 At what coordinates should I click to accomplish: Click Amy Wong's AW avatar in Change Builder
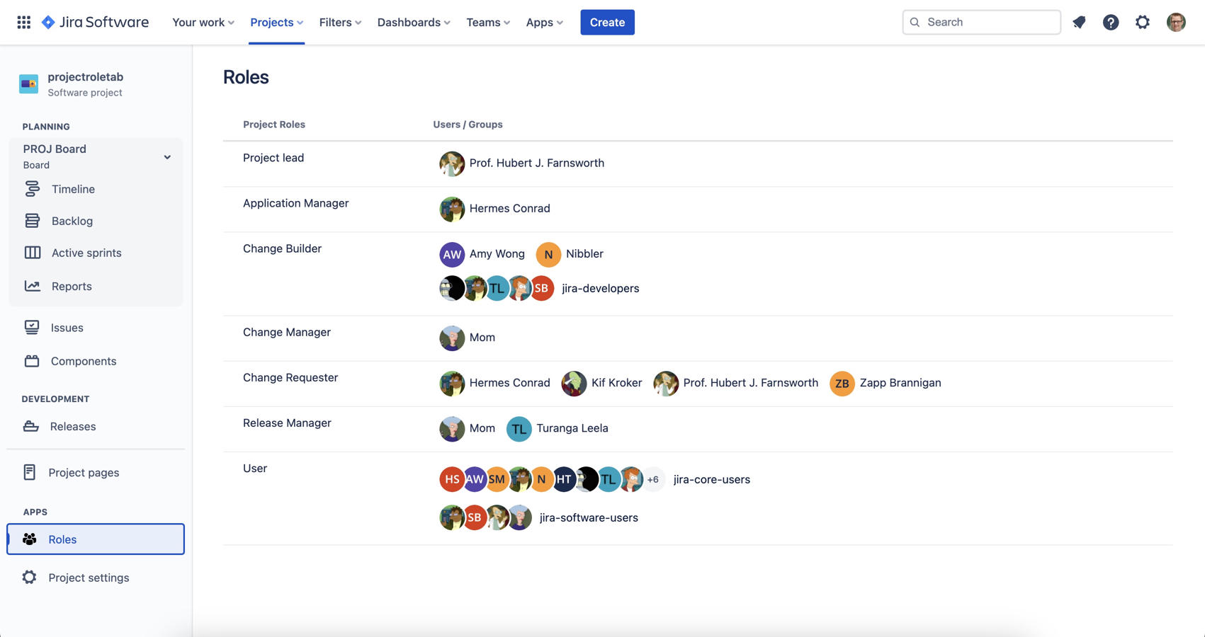pos(452,254)
